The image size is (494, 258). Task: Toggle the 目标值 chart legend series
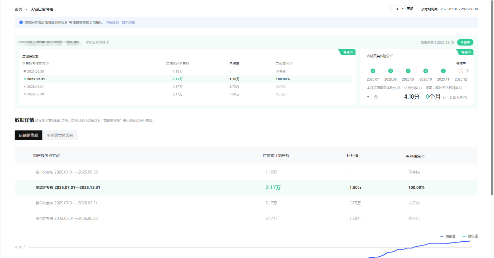coord(470,236)
